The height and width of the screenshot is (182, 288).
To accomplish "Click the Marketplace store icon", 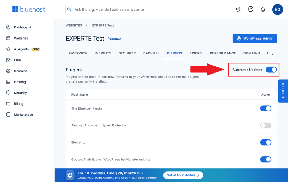I will (x=8, y=115).
